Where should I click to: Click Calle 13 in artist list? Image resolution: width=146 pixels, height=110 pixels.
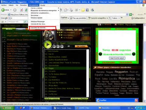(x=10, y=53)
